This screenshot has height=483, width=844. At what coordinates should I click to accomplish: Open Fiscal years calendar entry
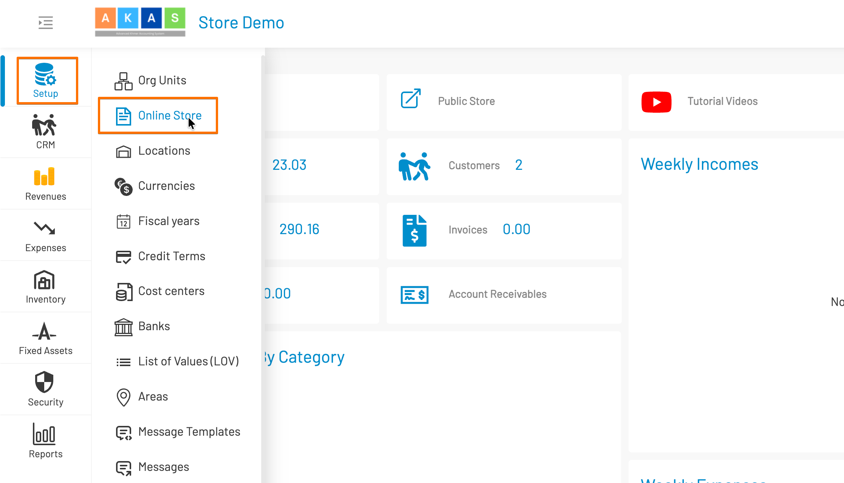point(168,221)
